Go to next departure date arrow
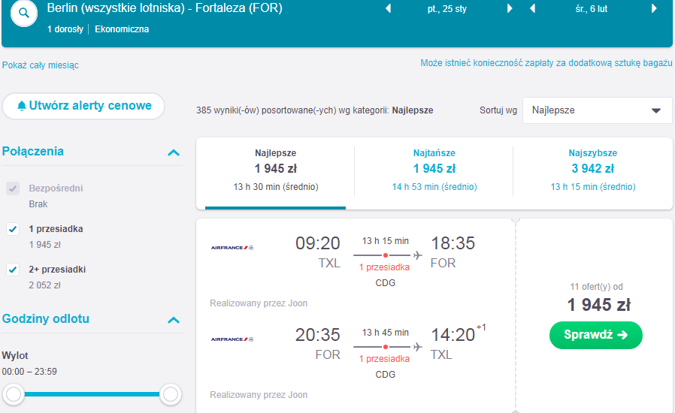 (510, 8)
